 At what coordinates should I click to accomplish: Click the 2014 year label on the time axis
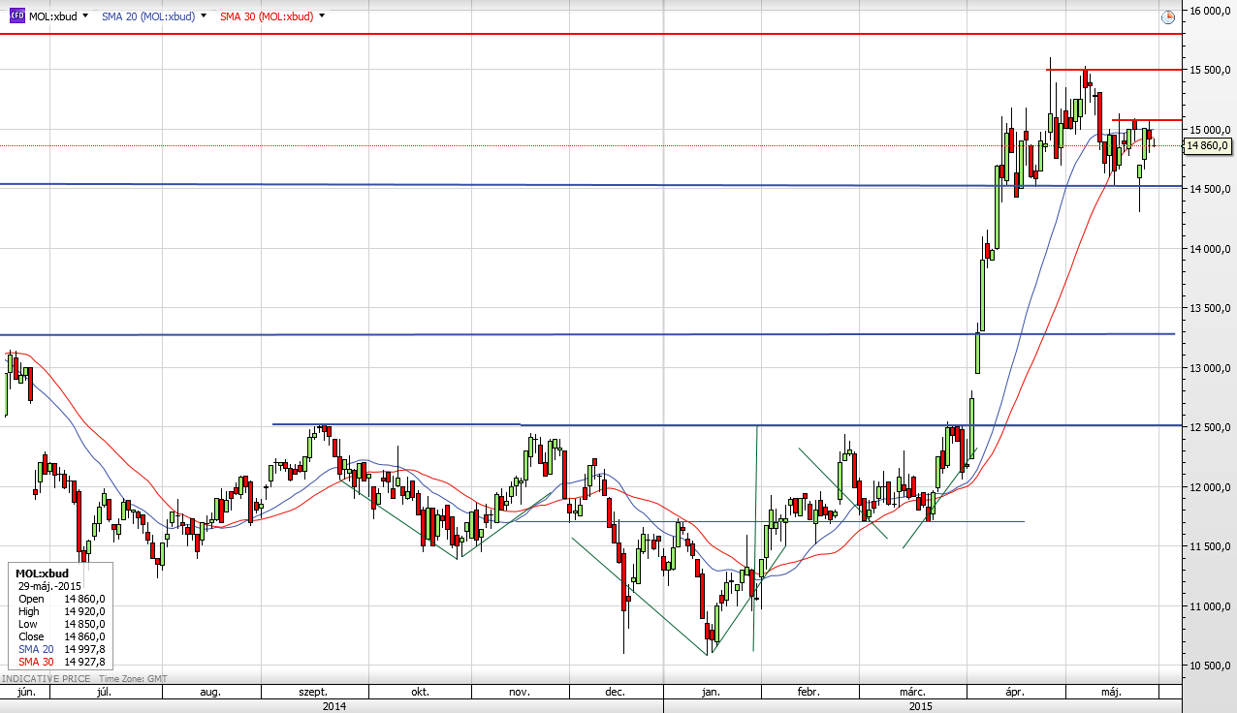tap(333, 706)
